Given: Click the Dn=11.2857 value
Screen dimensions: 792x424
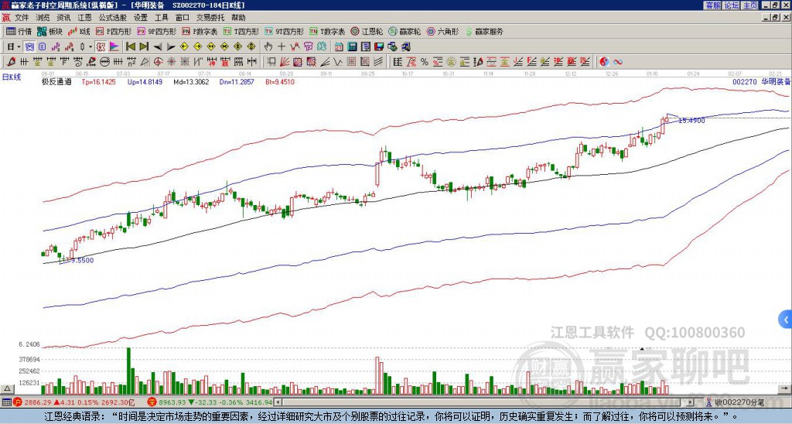Looking at the screenshot, I should pyautogui.click(x=237, y=81).
